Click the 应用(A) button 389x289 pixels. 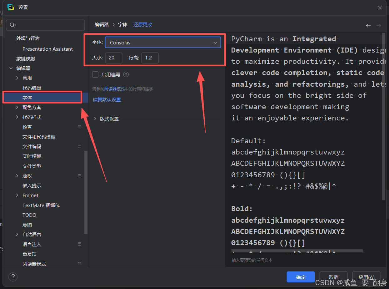pos(367,277)
